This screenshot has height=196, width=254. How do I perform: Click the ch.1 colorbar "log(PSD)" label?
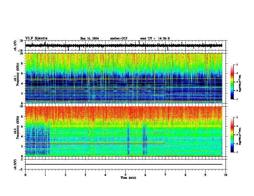(240, 83)
